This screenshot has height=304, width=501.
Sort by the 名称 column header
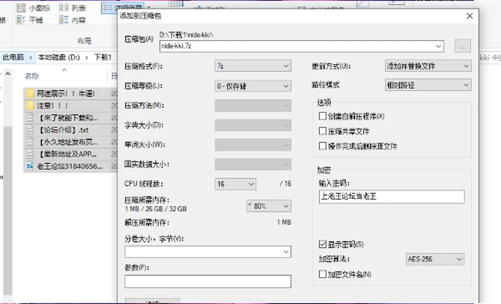coord(32,76)
